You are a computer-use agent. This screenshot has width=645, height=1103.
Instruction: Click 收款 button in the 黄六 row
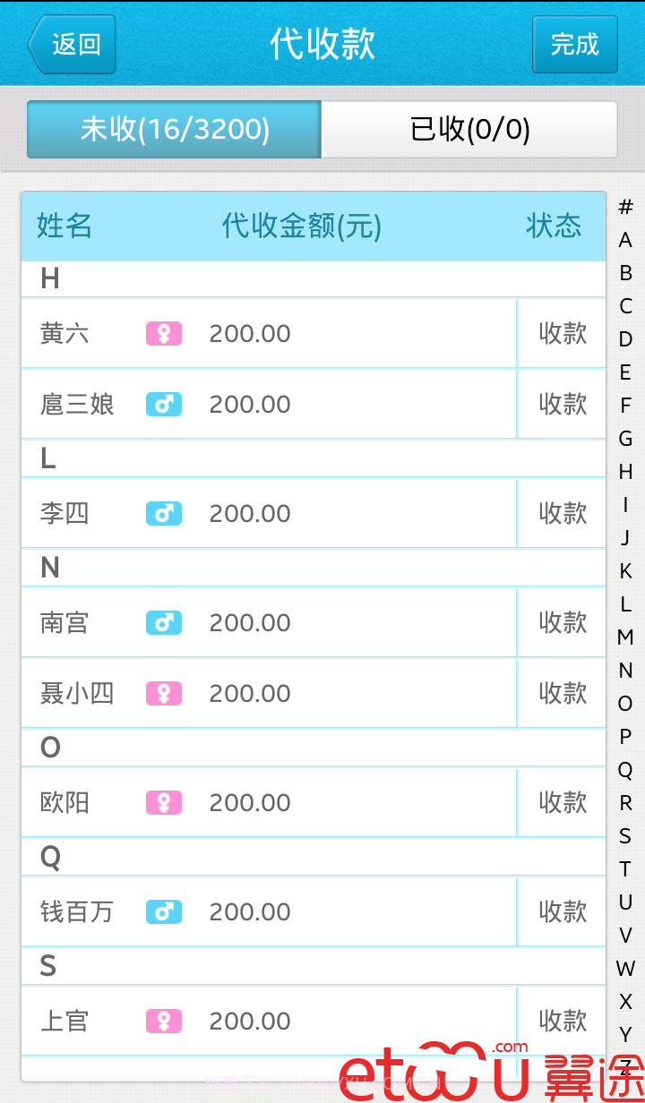pos(563,332)
